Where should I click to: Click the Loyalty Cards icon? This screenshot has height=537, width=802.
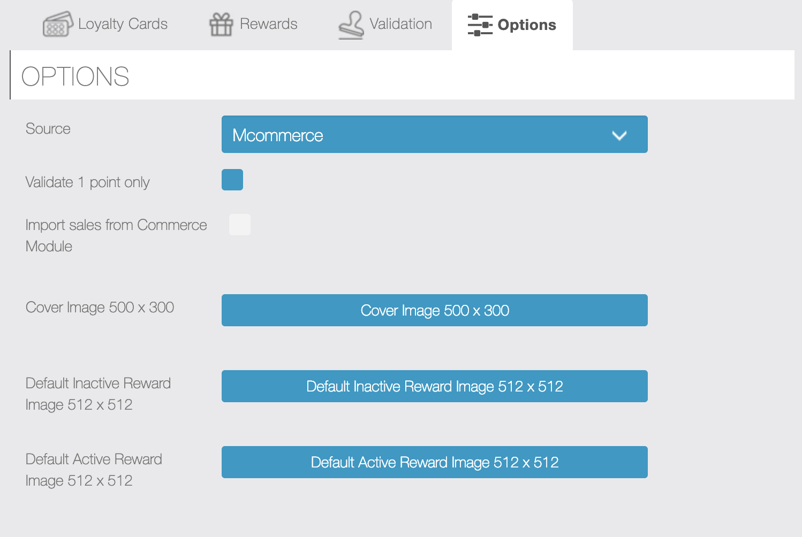[x=58, y=24]
